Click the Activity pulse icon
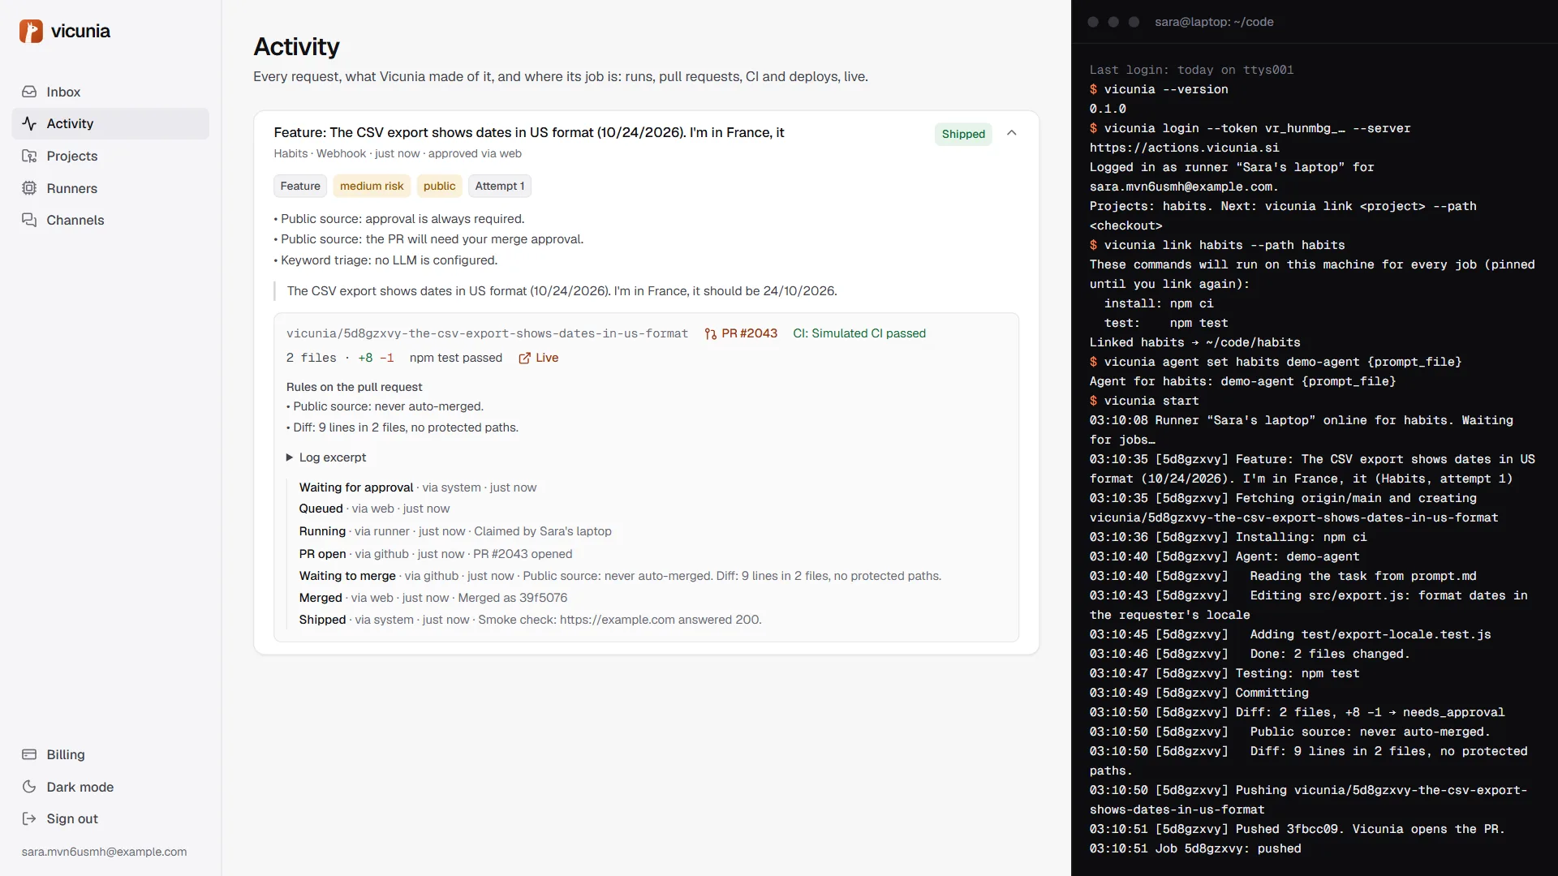This screenshot has height=876, width=1558. (x=29, y=123)
